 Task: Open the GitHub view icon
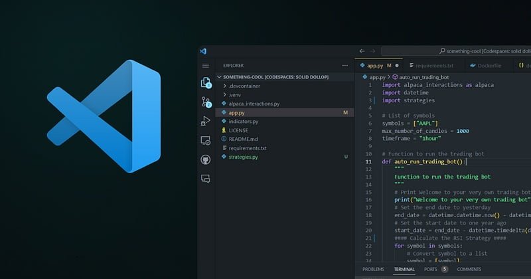pos(206,159)
